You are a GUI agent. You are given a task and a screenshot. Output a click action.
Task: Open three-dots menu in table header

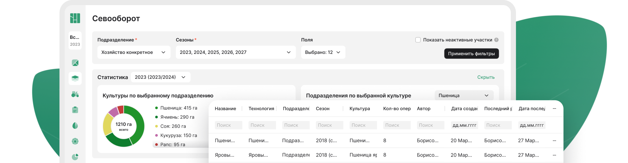pyautogui.click(x=554, y=109)
